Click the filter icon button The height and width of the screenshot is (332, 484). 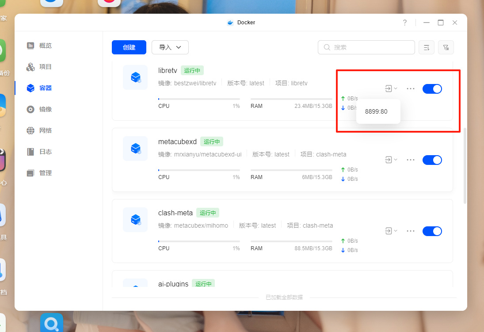(x=446, y=47)
